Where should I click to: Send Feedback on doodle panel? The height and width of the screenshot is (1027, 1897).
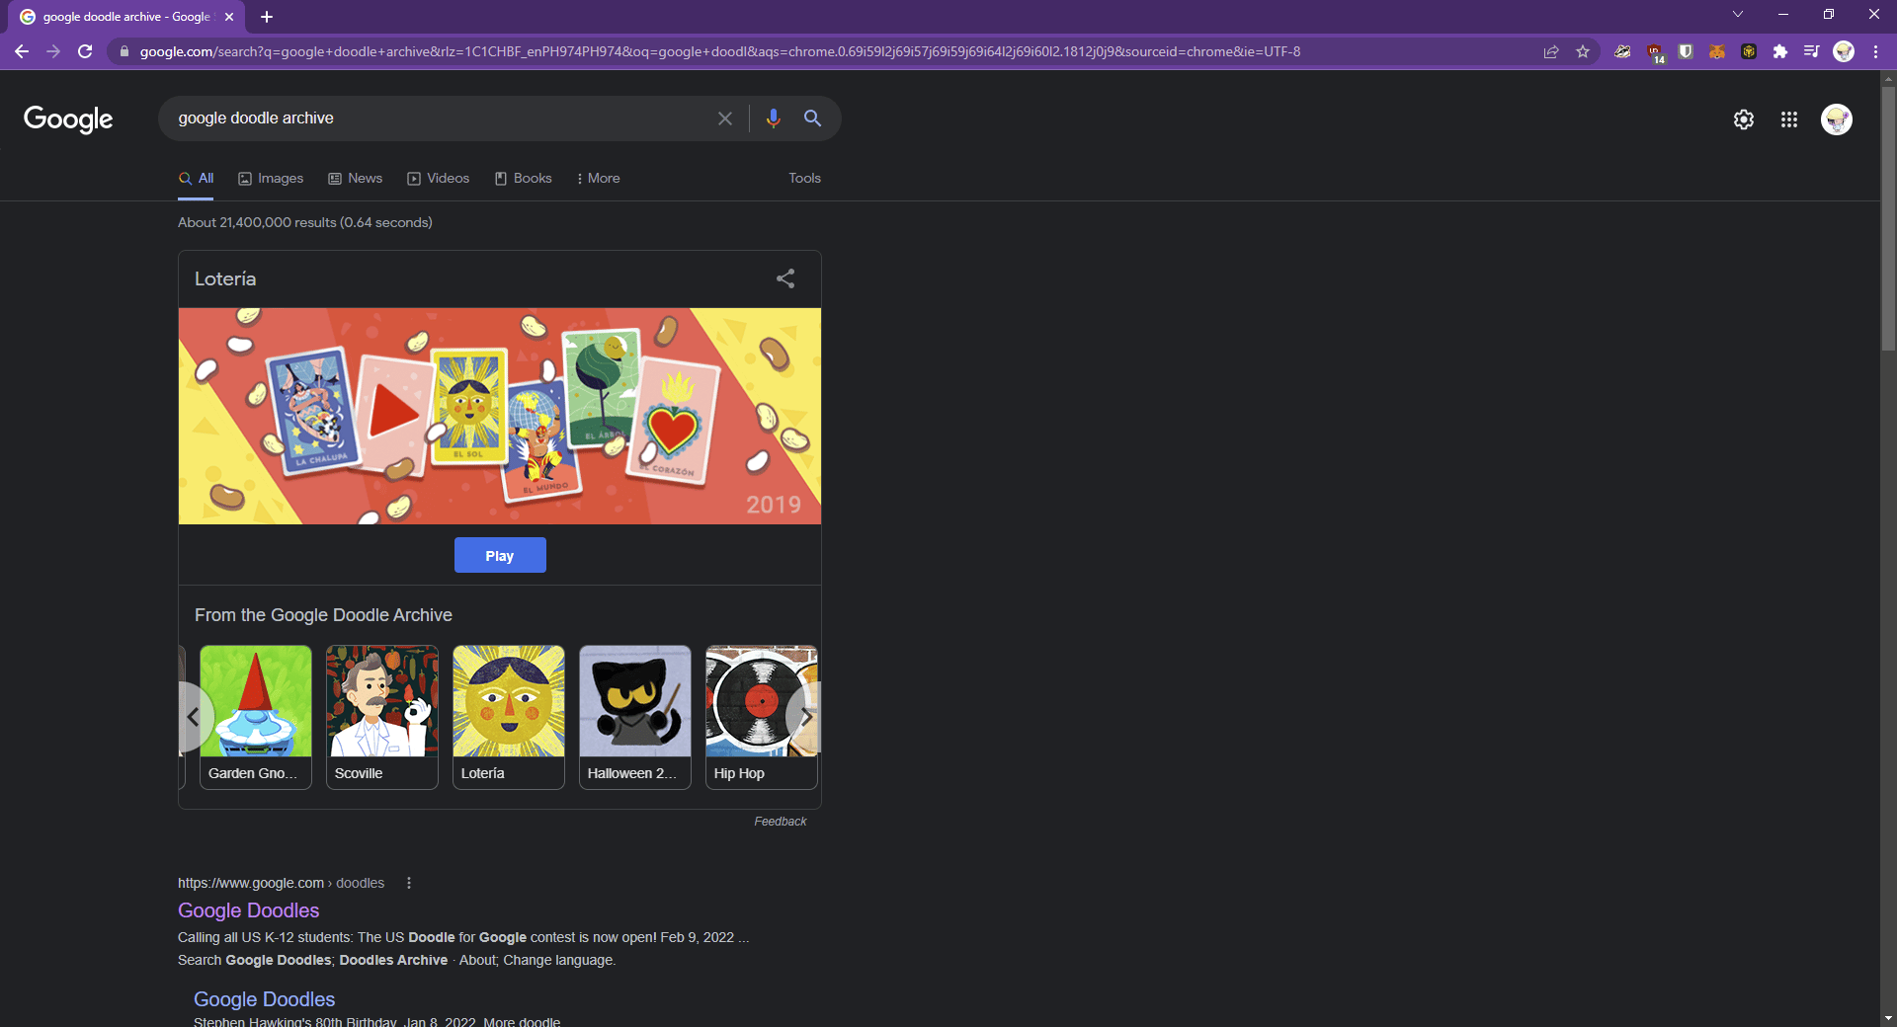(781, 822)
